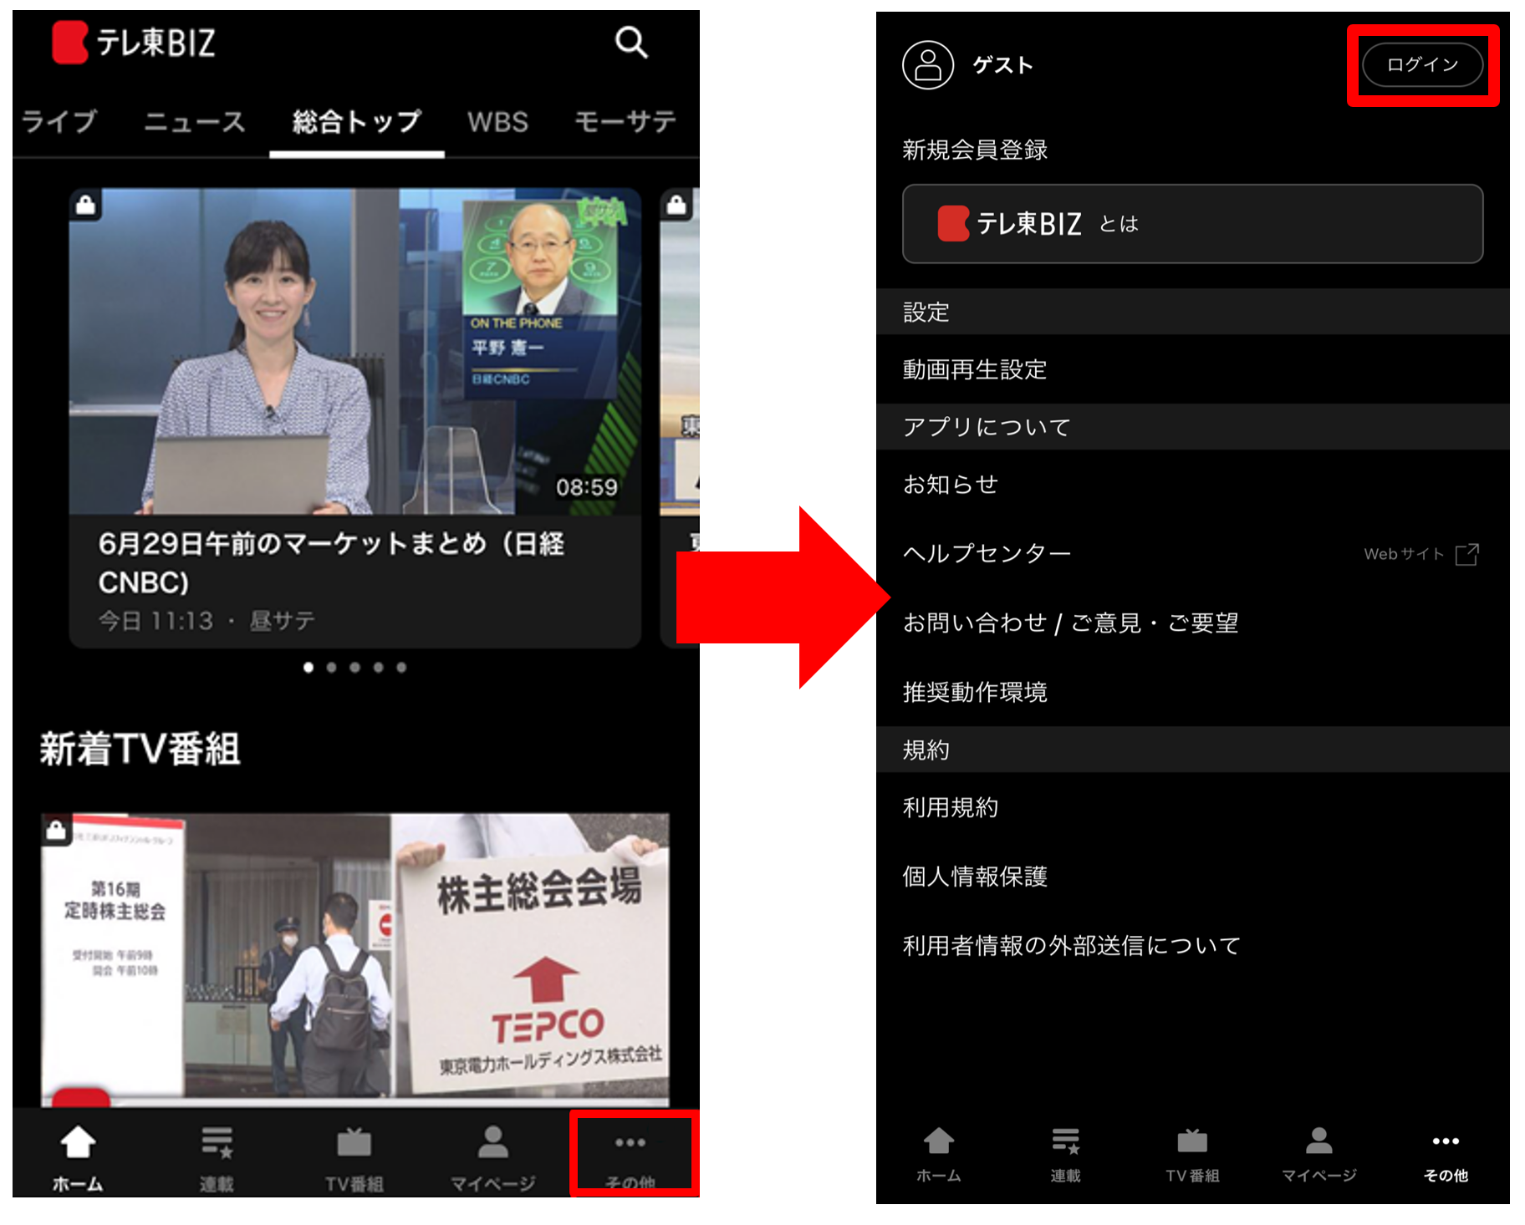This screenshot has height=1225, width=1525.
Task: Open search with the magnifying glass icon
Action: (631, 42)
